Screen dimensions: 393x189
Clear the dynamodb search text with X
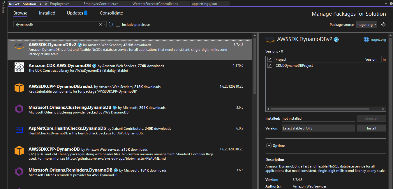point(101,24)
